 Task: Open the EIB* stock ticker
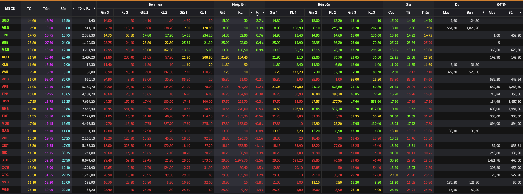(5, 145)
